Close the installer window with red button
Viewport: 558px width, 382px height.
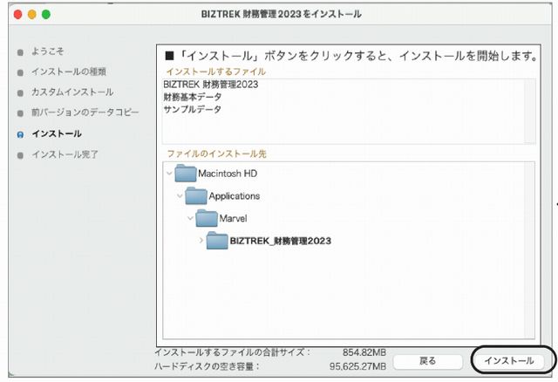click(x=17, y=14)
